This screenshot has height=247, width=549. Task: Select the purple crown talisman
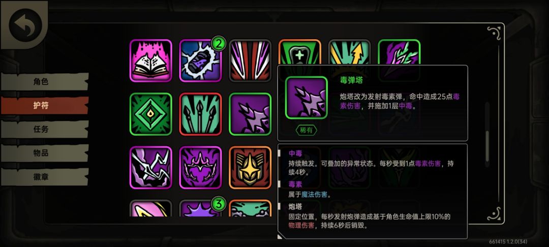[x=200, y=168]
